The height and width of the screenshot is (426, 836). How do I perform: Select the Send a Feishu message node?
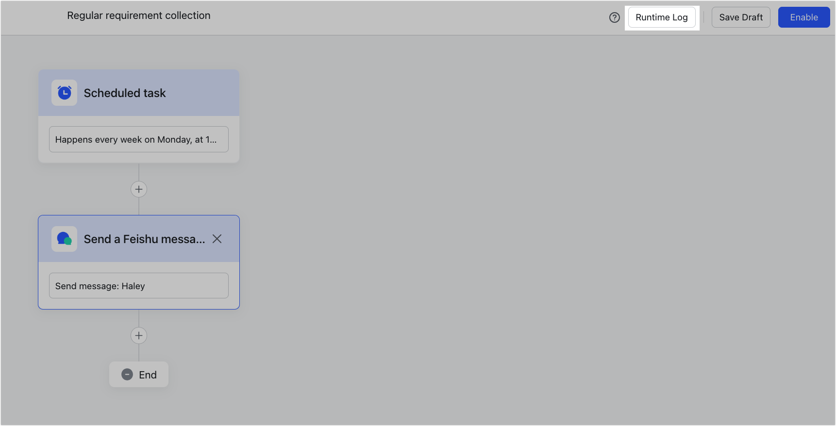139,262
